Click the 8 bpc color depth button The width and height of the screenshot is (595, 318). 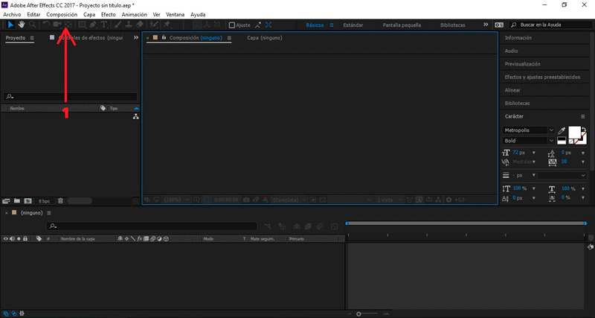tap(44, 200)
